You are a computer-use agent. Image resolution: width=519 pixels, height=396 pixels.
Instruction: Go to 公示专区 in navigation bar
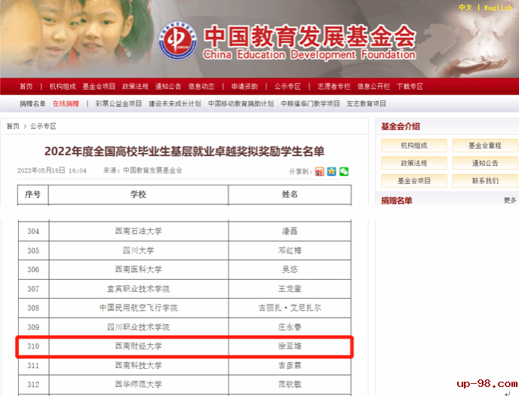click(x=287, y=86)
